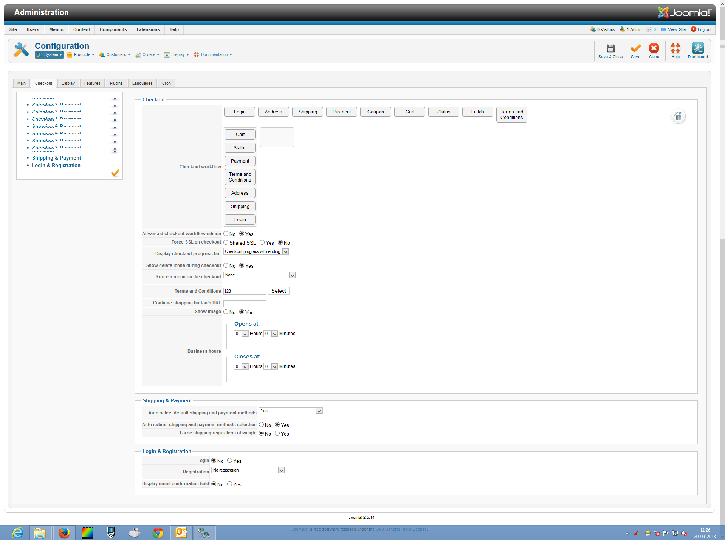
Task: Click the Select button for Terms and Conditions
Action: pos(279,291)
